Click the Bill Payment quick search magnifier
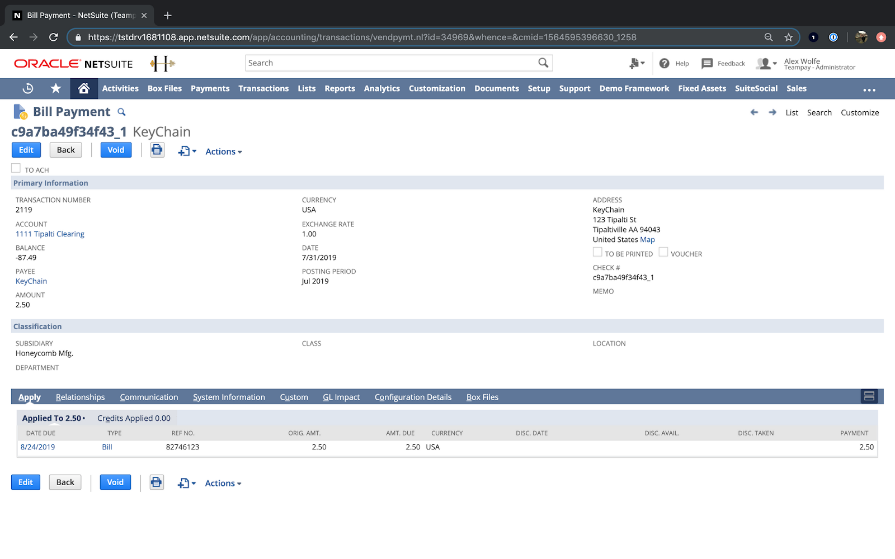This screenshot has height=559, width=895. (121, 112)
